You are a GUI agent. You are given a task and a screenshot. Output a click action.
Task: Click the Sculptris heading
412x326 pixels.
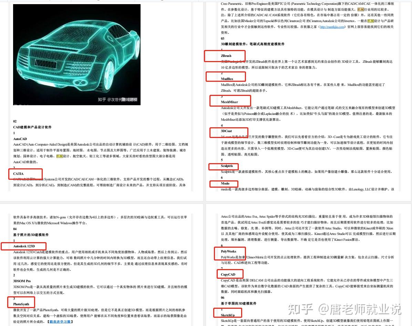(x=227, y=166)
